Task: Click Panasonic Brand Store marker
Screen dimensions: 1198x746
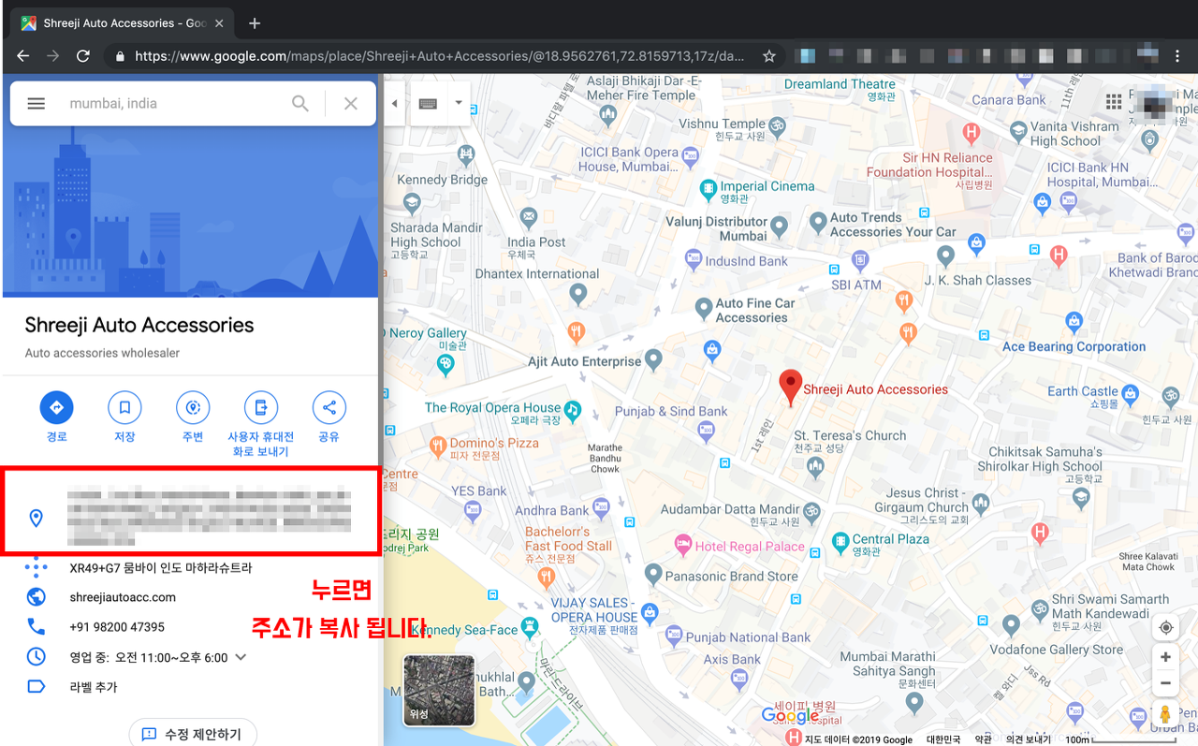Action: (653, 573)
